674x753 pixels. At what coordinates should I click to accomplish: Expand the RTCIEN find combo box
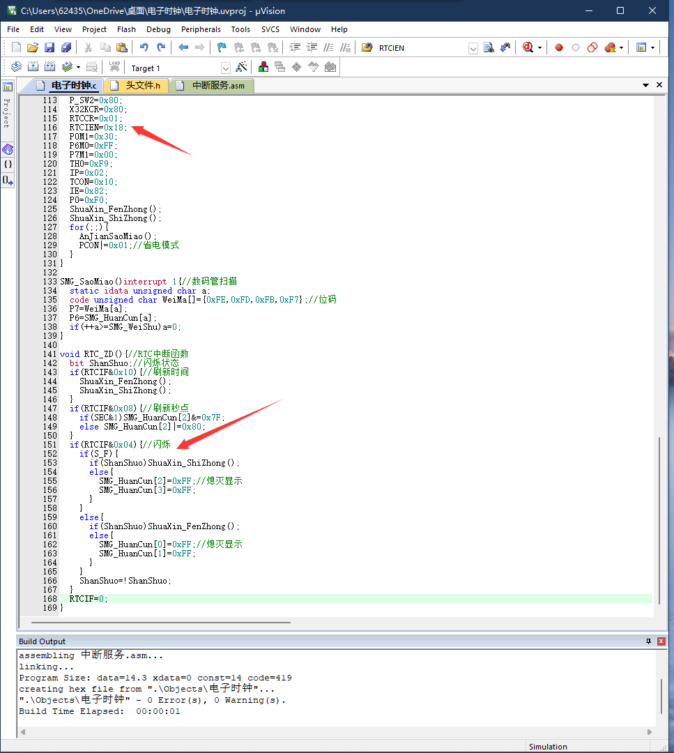[x=473, y=49]
